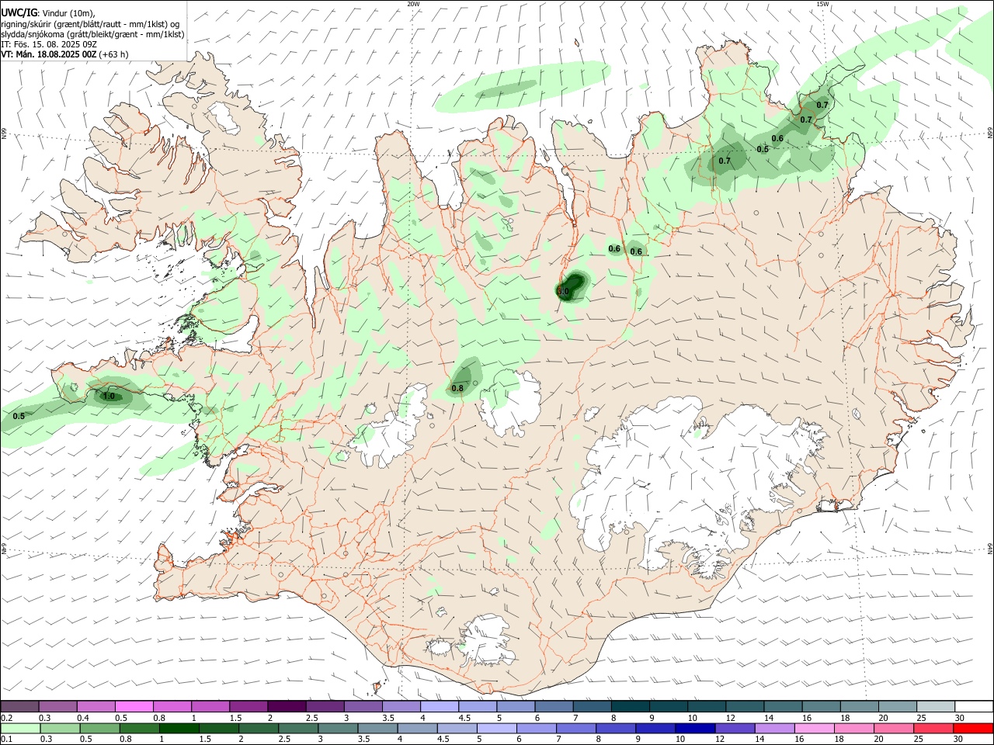
Task: Click the UWC/IG title in the header
Action: 19,12
